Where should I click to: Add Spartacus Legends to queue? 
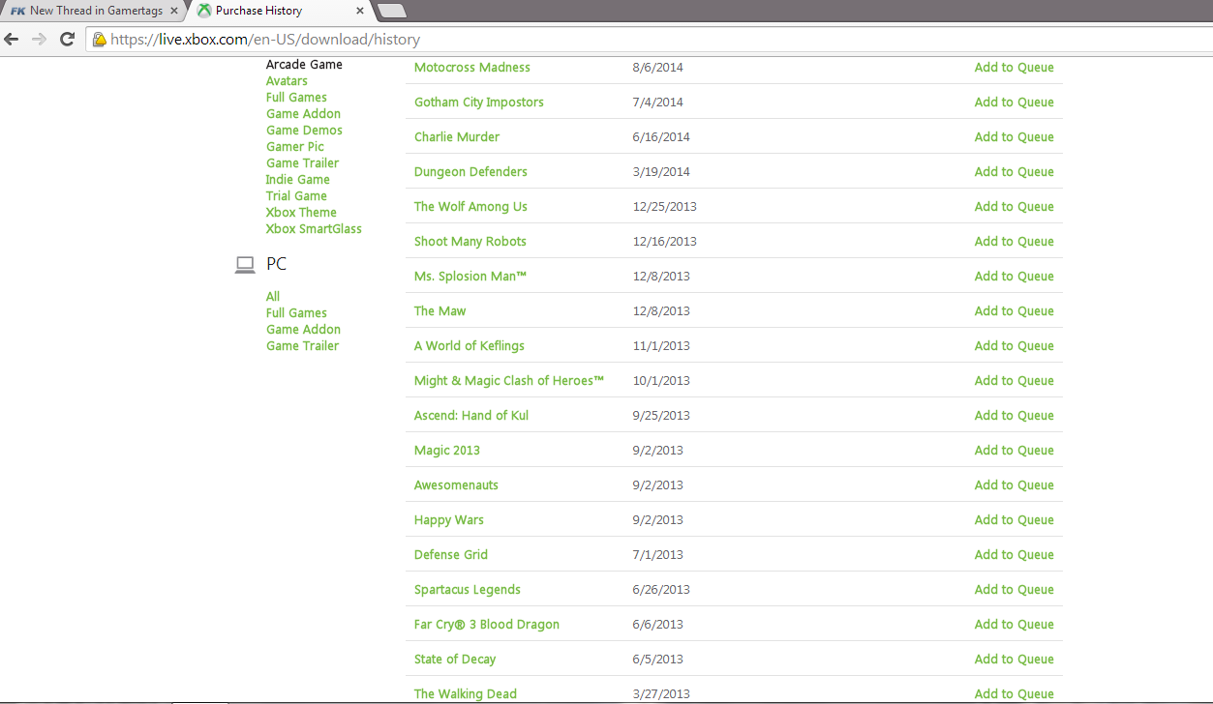coord(1014,590)
